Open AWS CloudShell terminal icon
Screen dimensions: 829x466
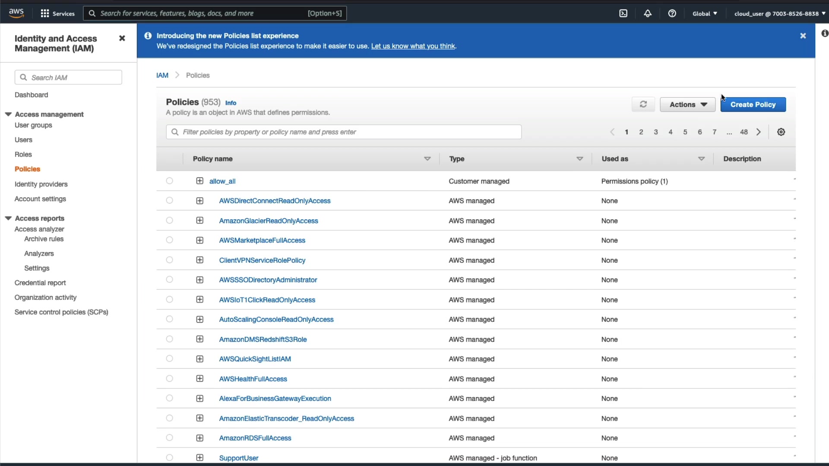click(x=623, y=13)
